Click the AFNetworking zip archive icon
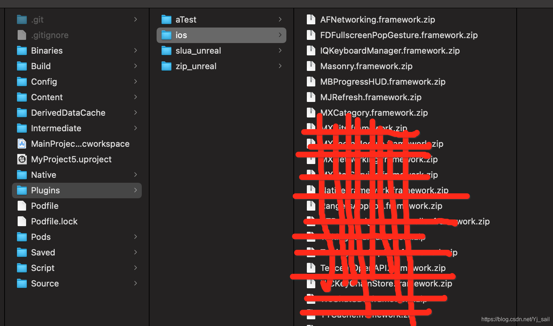Viewport: 553px width, 326px height. point(311,19)
